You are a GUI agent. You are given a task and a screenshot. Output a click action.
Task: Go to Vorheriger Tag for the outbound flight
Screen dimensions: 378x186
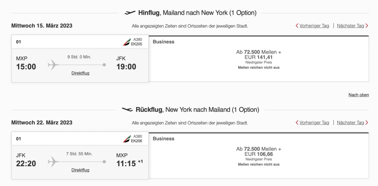point(314,26)
